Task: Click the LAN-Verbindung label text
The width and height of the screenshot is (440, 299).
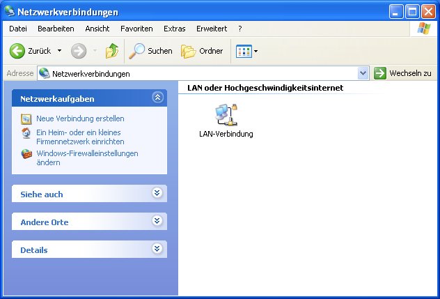Action: click(x=226, y=134)
